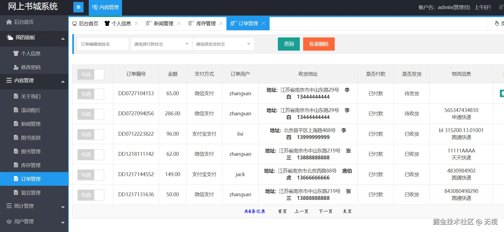Click the document icon beside 图书类别

16,138
